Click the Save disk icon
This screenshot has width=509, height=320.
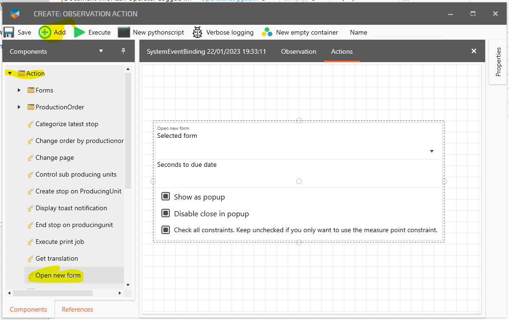pos(9,32)
